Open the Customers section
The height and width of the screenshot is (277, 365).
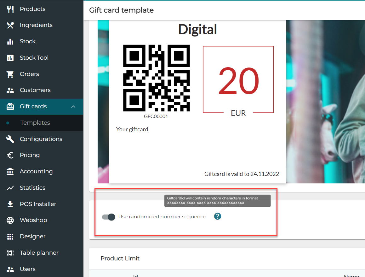pyautogui.click(x=35, y=90)
